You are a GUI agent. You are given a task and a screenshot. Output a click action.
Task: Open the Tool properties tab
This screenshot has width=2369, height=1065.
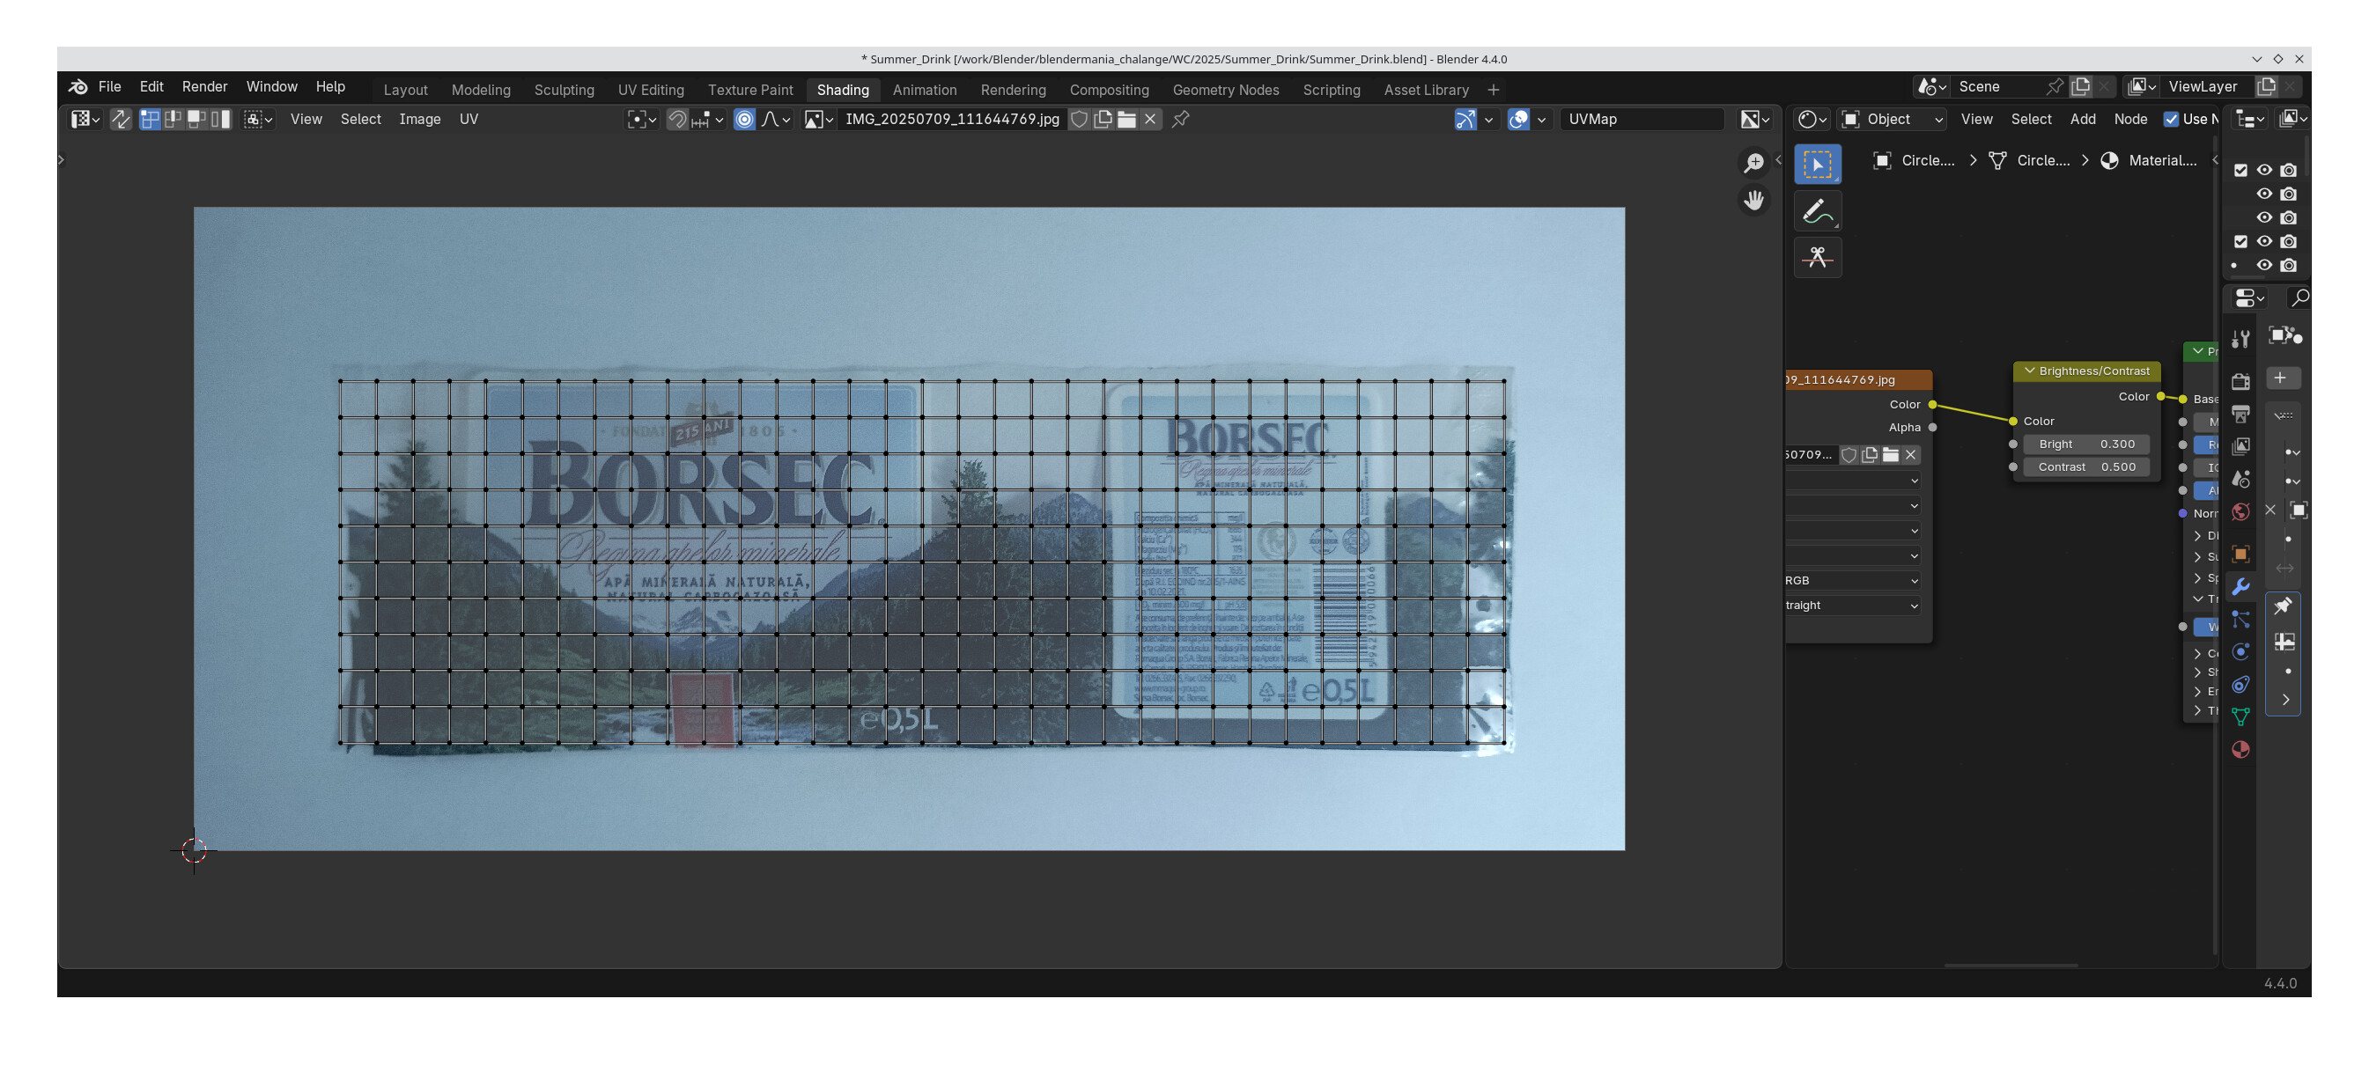point(2240,339)
